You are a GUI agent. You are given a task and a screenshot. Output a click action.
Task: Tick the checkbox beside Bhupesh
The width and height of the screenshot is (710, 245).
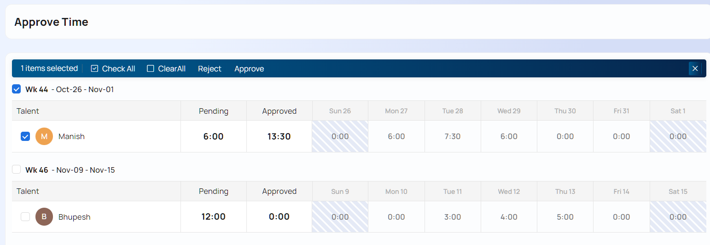25,217
